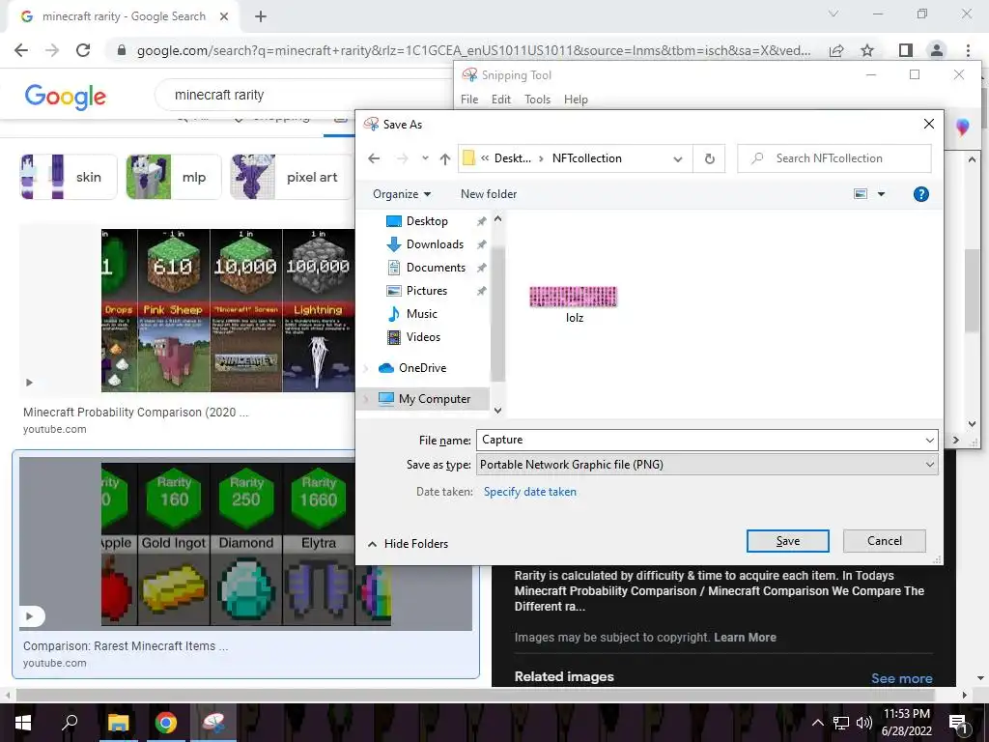Show hidden tray icons chevron
Image resolution: width=989 pixels, height=742 pixels.
coord(817,723)
